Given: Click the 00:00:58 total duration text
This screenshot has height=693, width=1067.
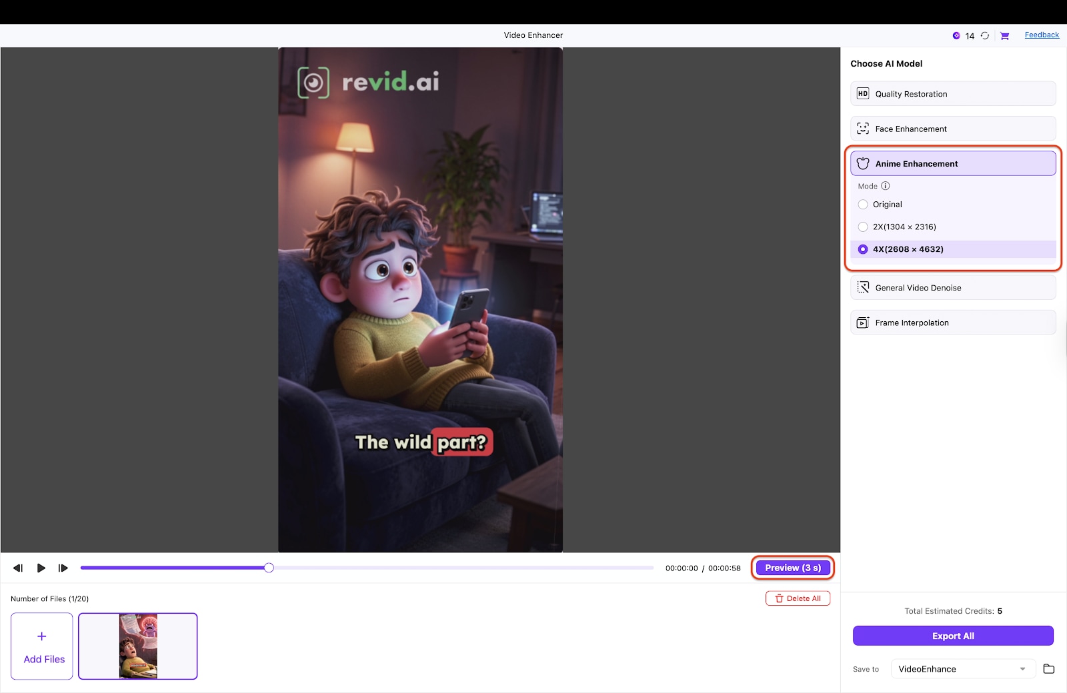Looking at the screenshot, I should (724, 568).
